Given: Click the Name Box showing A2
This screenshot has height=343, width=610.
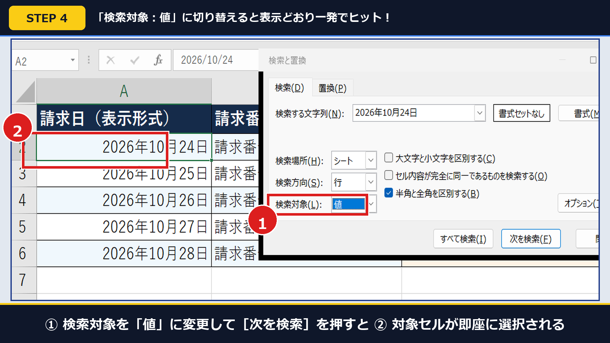Looking at the screenshot, I should pyautogui.click(x=45, y=60).
